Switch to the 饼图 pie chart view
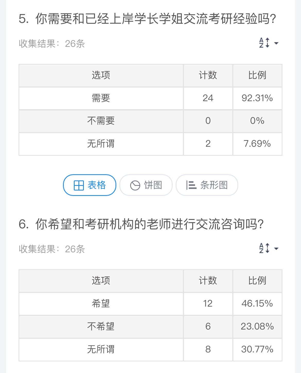Screen dimensions: 301x373 pos(146,185)
